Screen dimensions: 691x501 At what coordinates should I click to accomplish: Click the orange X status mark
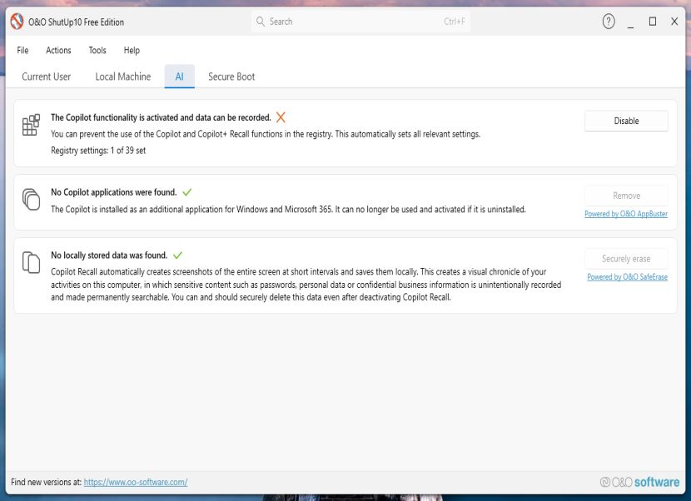[x=281, y=117]
